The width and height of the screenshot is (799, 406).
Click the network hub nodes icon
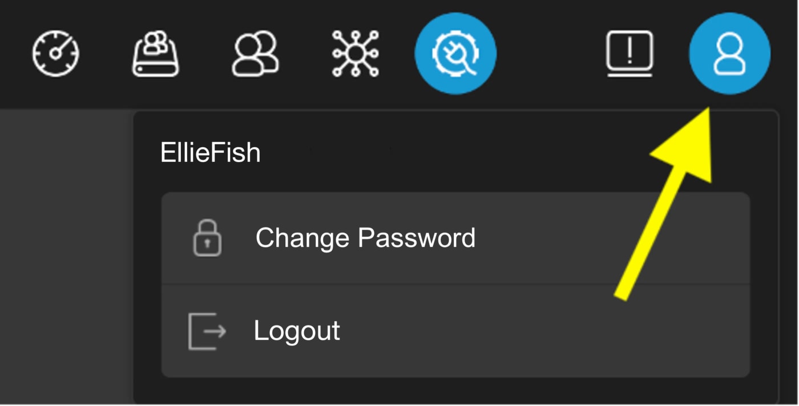click(355, 54)
